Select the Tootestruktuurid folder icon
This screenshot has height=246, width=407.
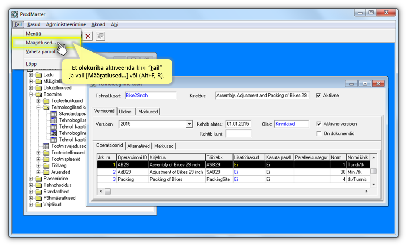(x=46, y=101)
